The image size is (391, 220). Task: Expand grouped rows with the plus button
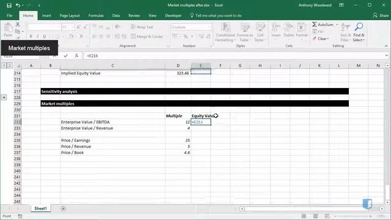click(4, 98)
